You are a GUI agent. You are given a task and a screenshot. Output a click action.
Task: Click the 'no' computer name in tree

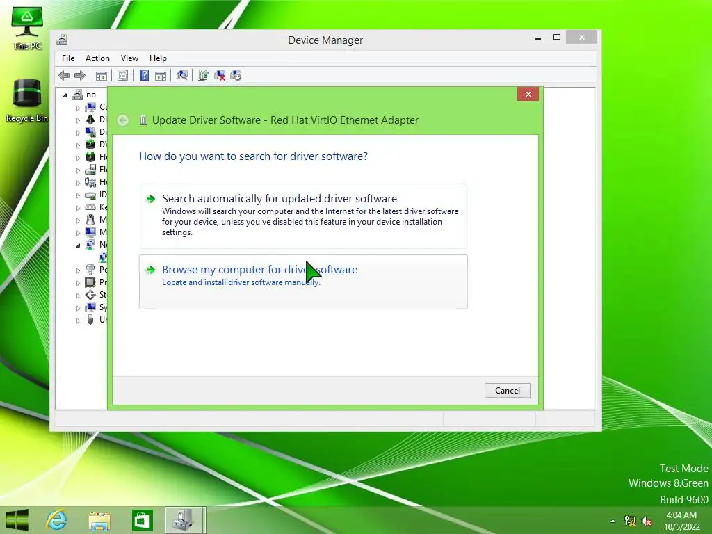[x=91, y=95]
